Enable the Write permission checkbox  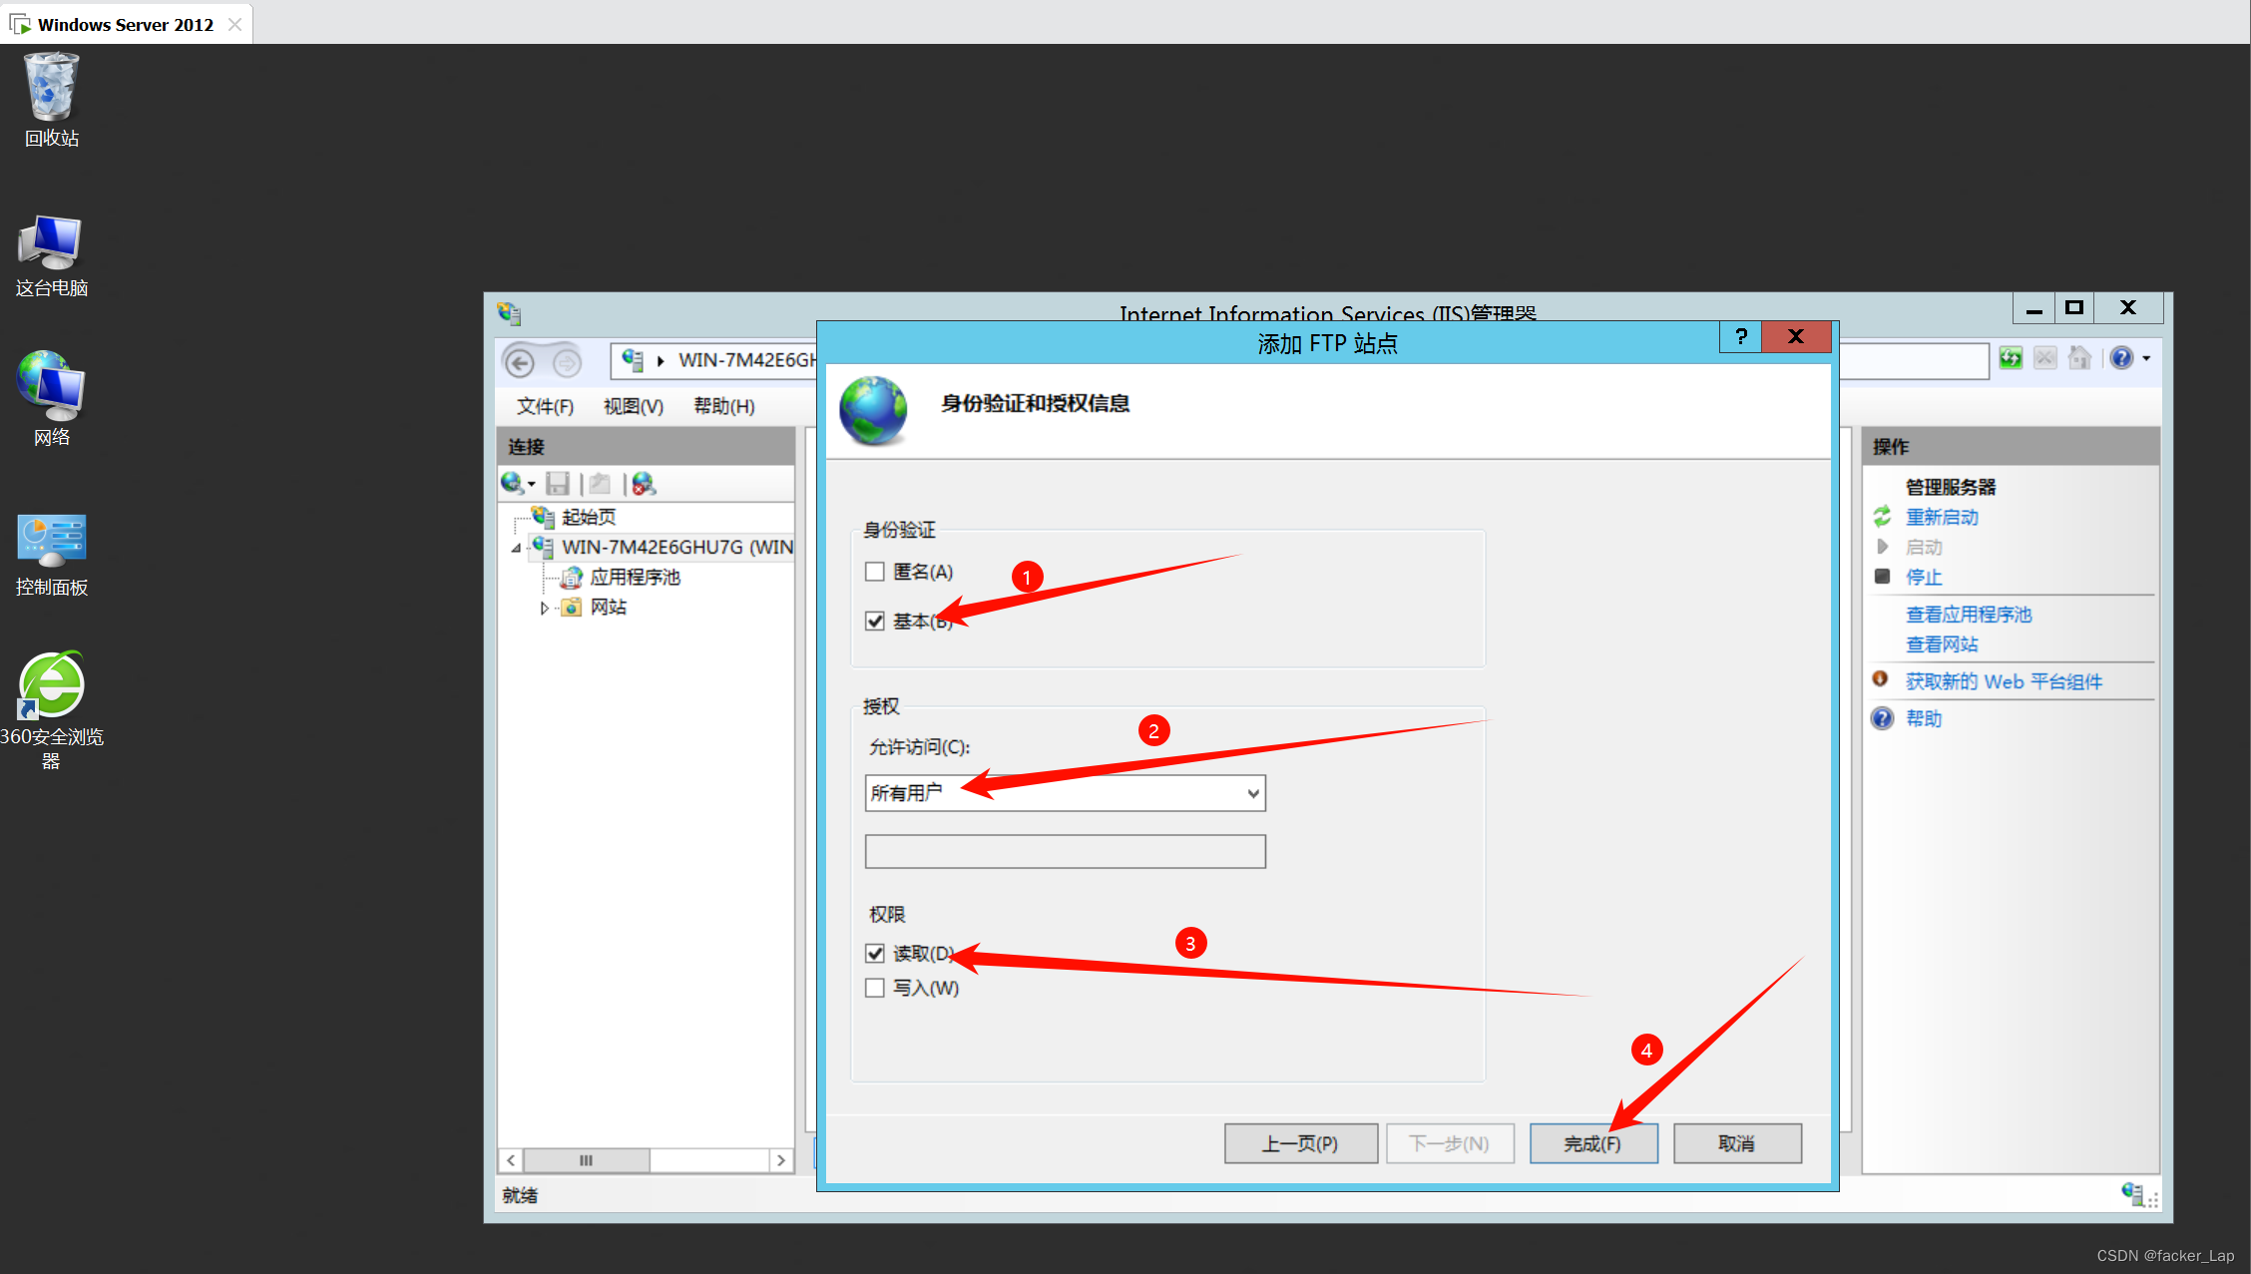[875, 988]
